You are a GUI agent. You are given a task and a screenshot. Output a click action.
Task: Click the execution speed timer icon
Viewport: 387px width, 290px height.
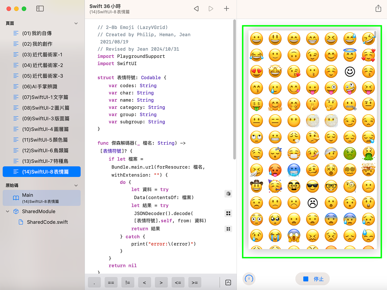click(x=249, y=279)
